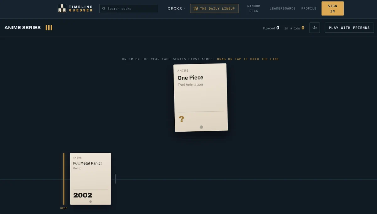
Task: Click the 'In a row 0' counter
Action: click(294, 28)
